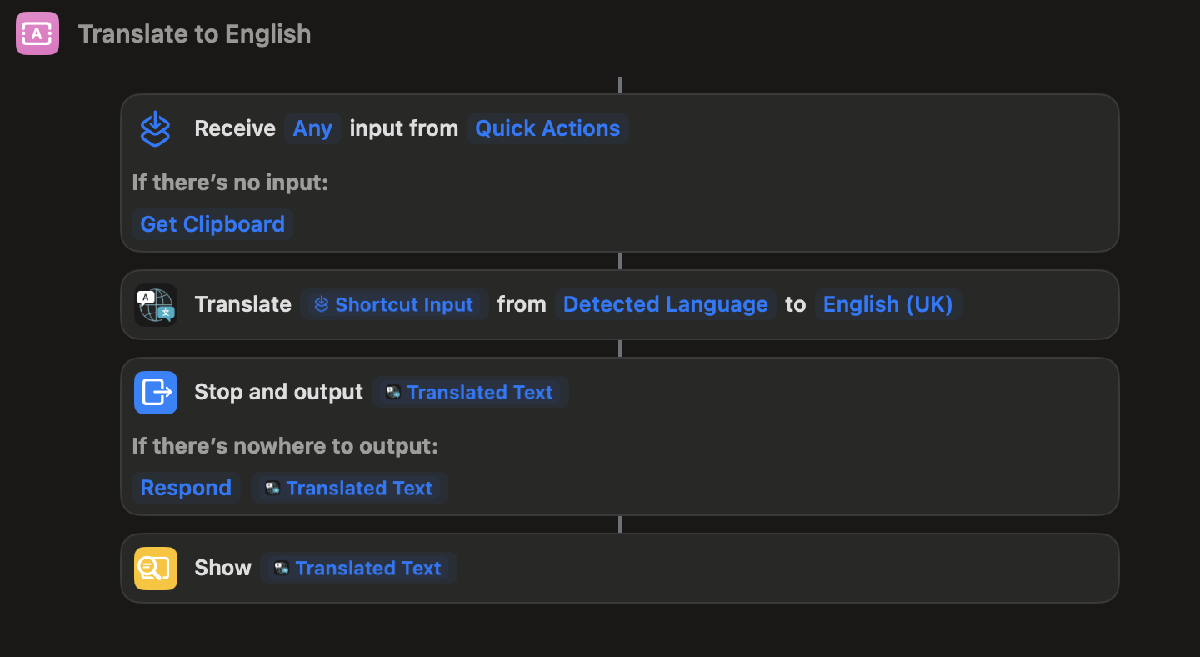The image size is (1200, 657).
Task: Choose the "English (UK)" target language
Action: [x=887, y=305]
